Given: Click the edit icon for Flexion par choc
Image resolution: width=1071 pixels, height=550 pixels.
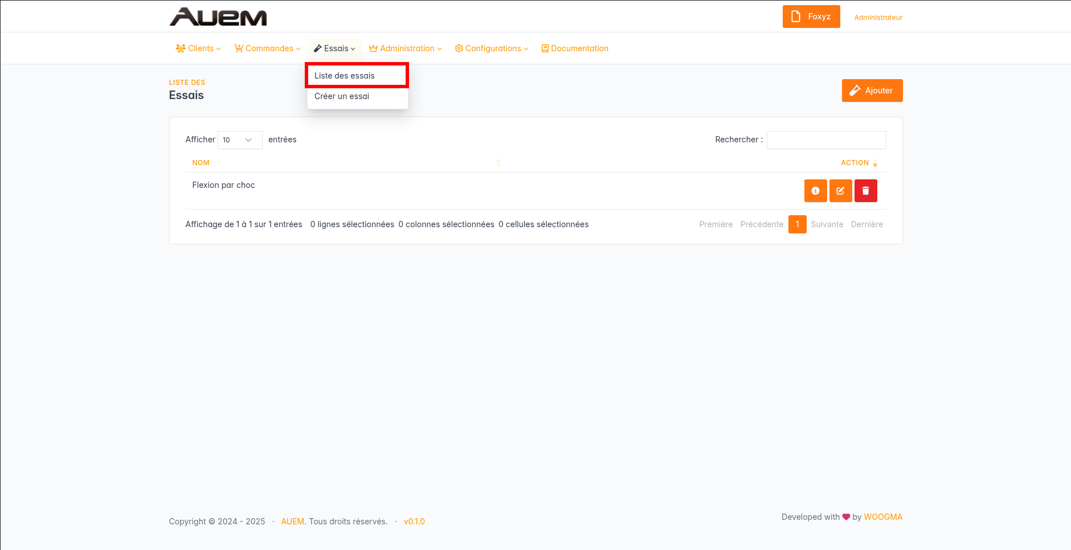Looking at the screenshot, I should click(840, 191).
